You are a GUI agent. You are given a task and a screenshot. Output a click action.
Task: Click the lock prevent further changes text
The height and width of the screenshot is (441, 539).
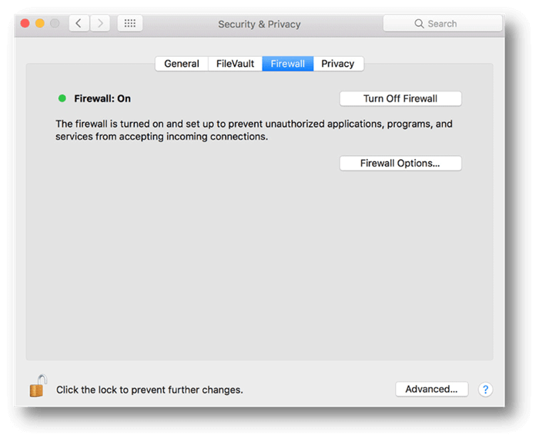[x=149, y=390]
